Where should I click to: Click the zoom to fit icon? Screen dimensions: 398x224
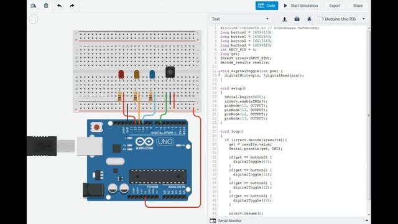34,19
